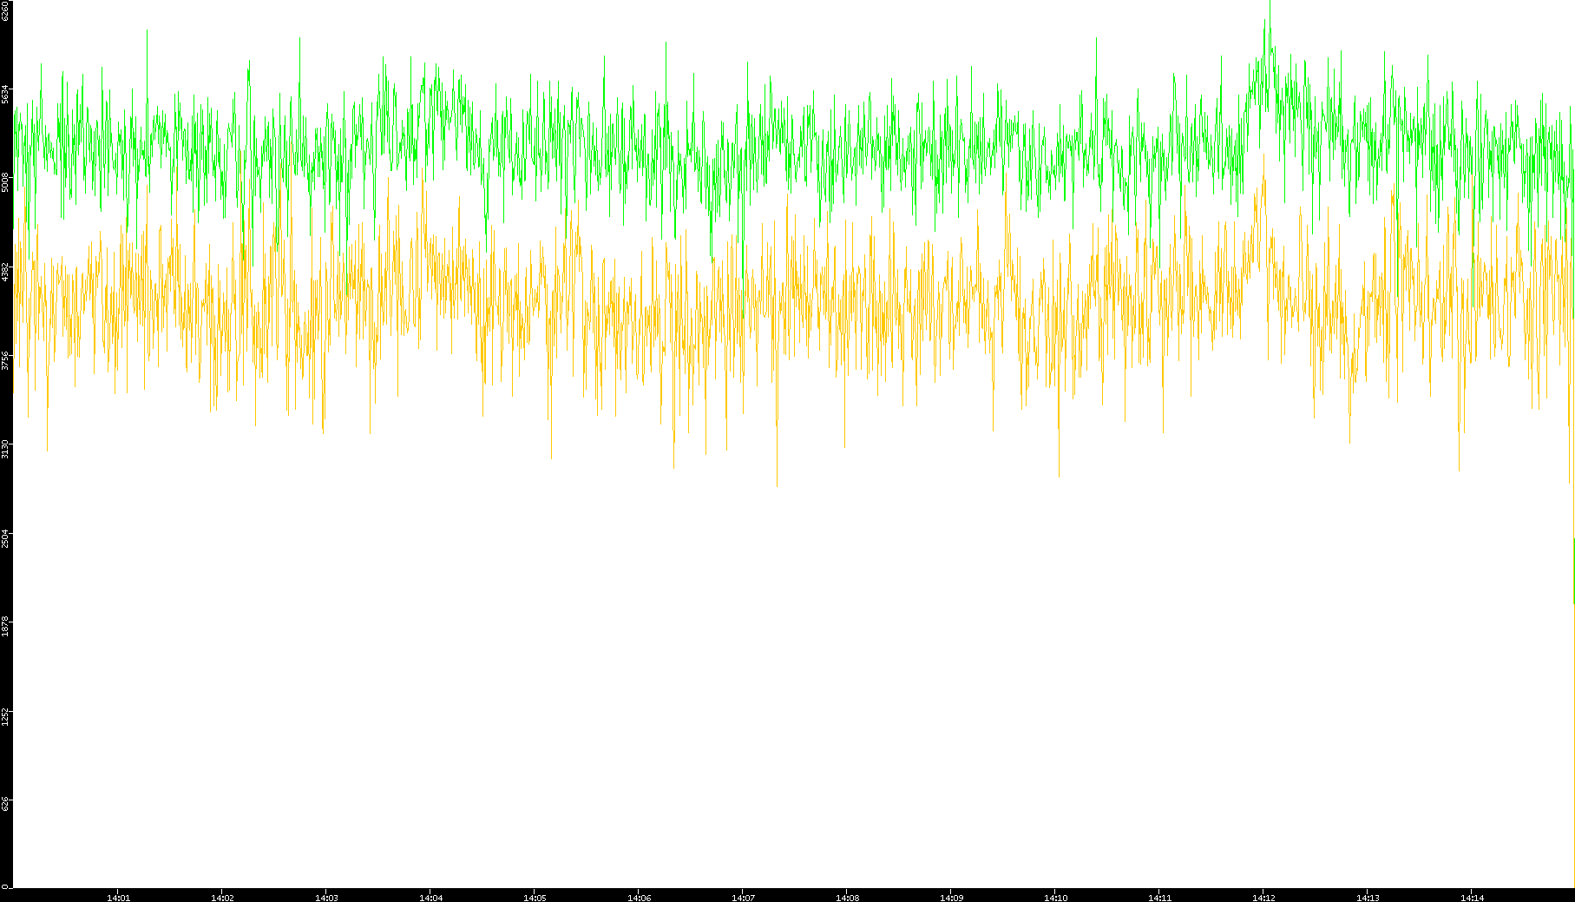Select the 14:09 time axis label
Viewport: 1575px width, 902px height.
(x=951, y=898)
